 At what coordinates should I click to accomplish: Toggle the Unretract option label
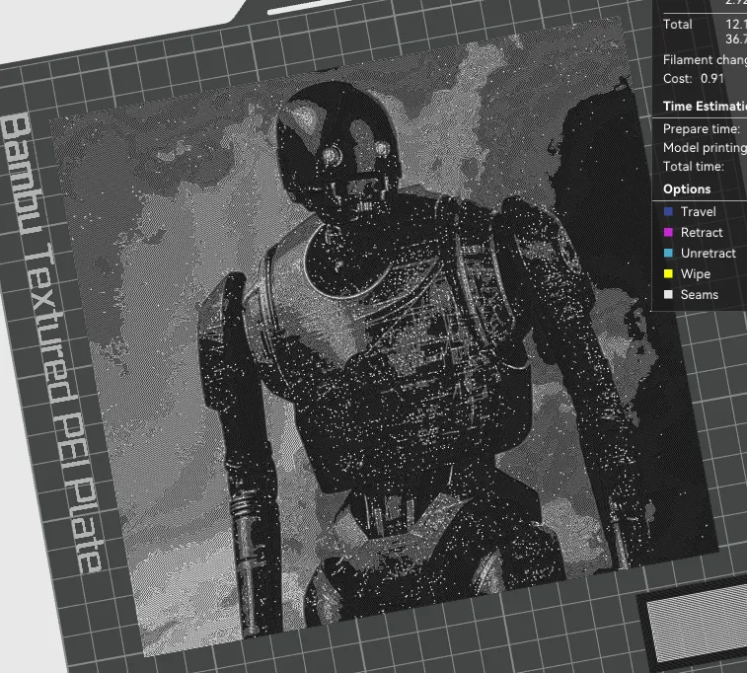pyautogui.click(x=708, y=253)
